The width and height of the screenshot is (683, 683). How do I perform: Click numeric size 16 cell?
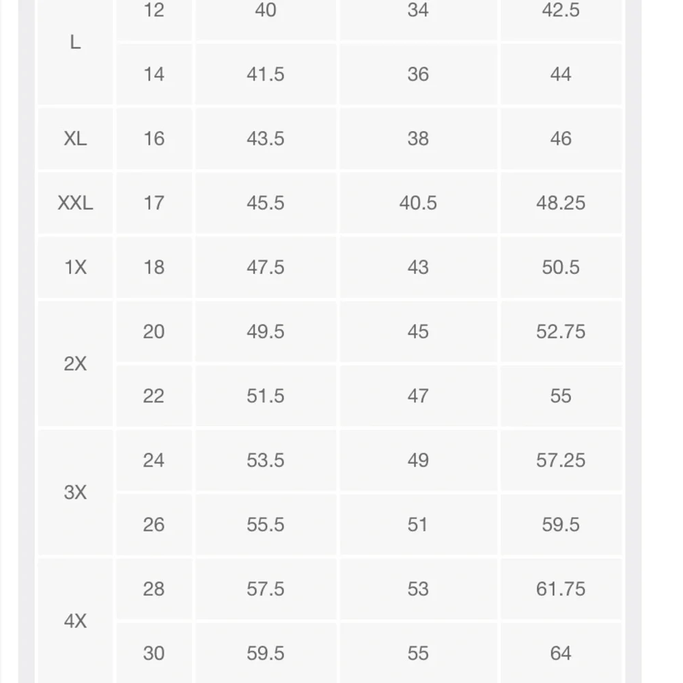154,139
